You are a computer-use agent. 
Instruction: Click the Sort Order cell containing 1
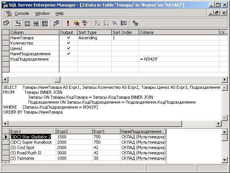pos(125,38)
